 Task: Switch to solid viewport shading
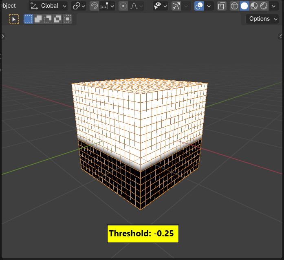(244, 6)
